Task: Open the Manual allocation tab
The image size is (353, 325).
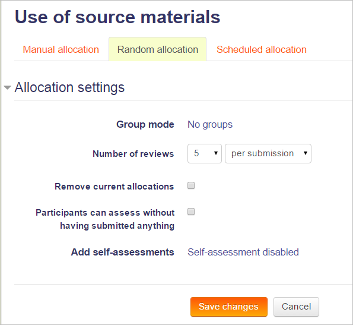Action: (61, 49)
